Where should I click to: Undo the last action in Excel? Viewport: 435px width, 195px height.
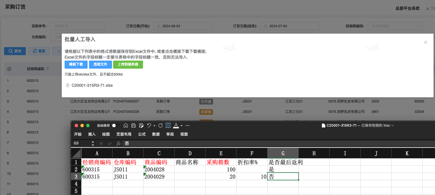[149, 126]
